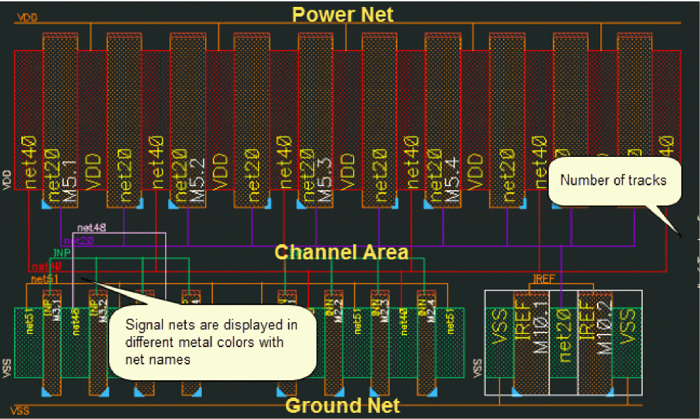Click the horizontal orange net51 label
This screenshot has width=700, height=419.
pos(45,279)
